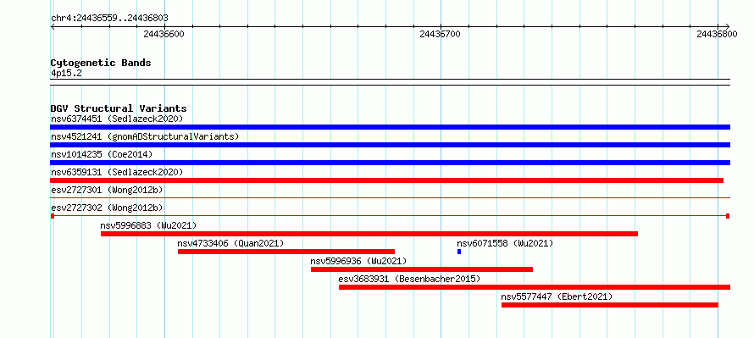
Task: Click right red end block of esv2727302
Action: (728, 216)
